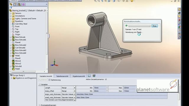Select the Design Study 1 icon
The width and height of the screenshot is (189, 106).
click(x=11, y=75)
